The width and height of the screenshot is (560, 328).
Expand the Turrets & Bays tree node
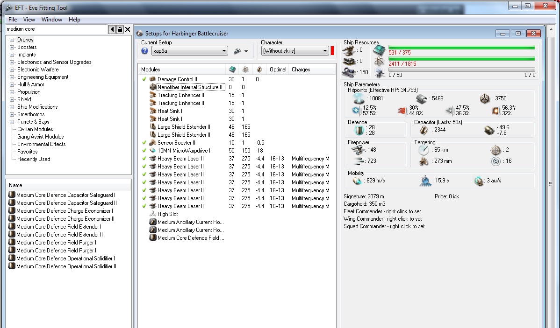coord(12,122)
